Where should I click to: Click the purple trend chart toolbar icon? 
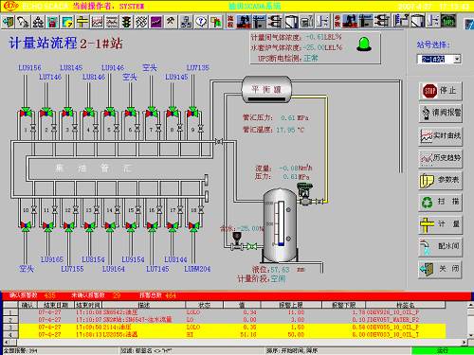coord(156,22)
